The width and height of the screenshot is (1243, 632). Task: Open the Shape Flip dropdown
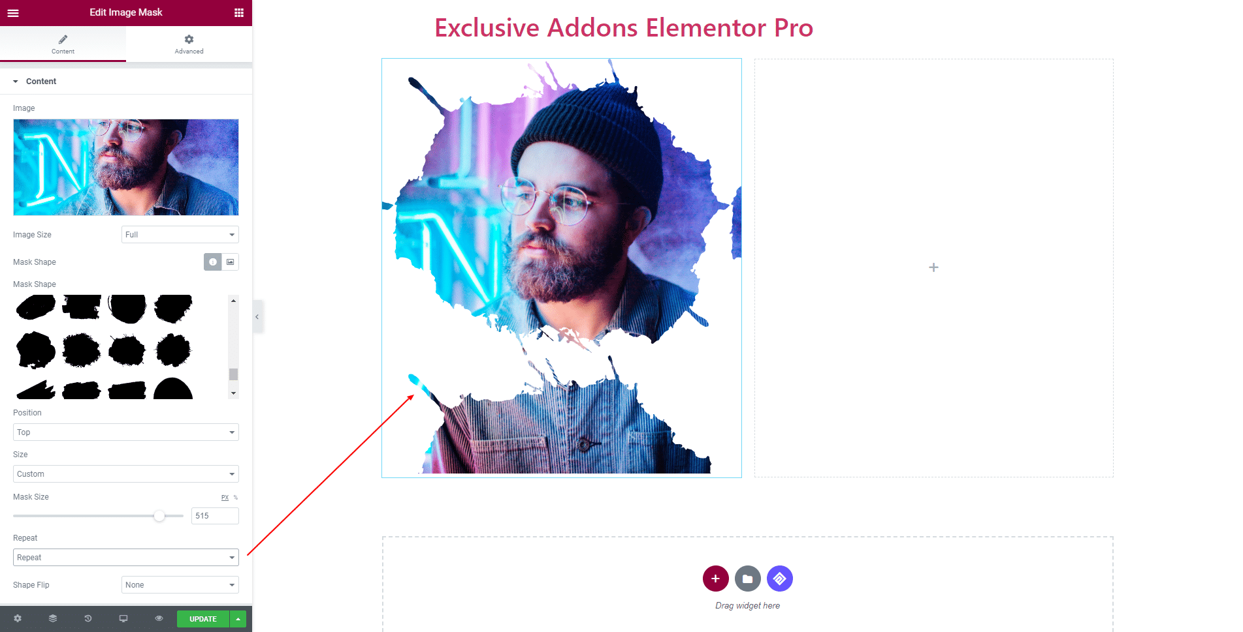click(180, 585)
